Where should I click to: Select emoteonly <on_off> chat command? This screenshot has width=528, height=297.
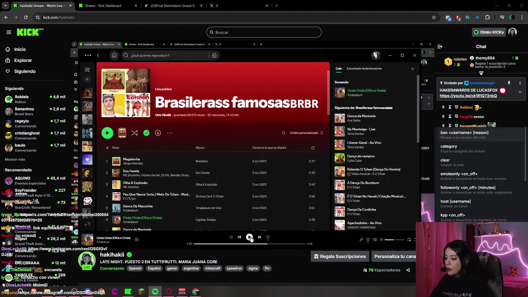[x=481, y=176]
